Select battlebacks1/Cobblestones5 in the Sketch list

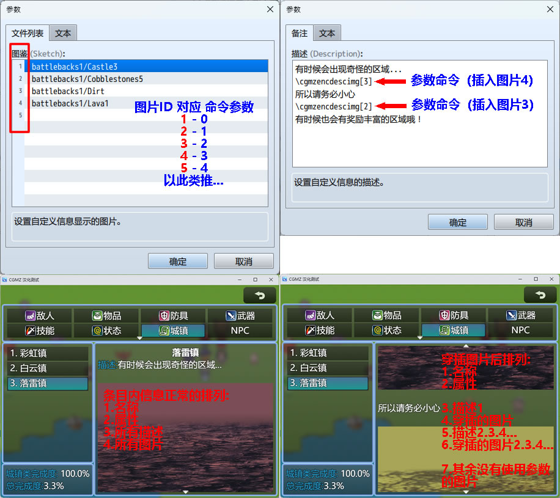(146, 79)
